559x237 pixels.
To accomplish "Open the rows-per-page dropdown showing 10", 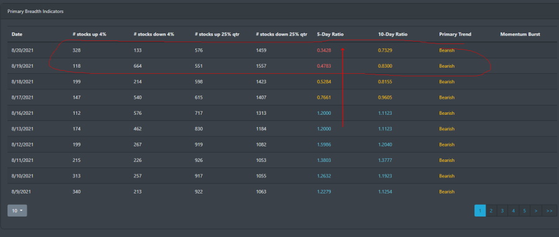I will (x=17, y=210).
